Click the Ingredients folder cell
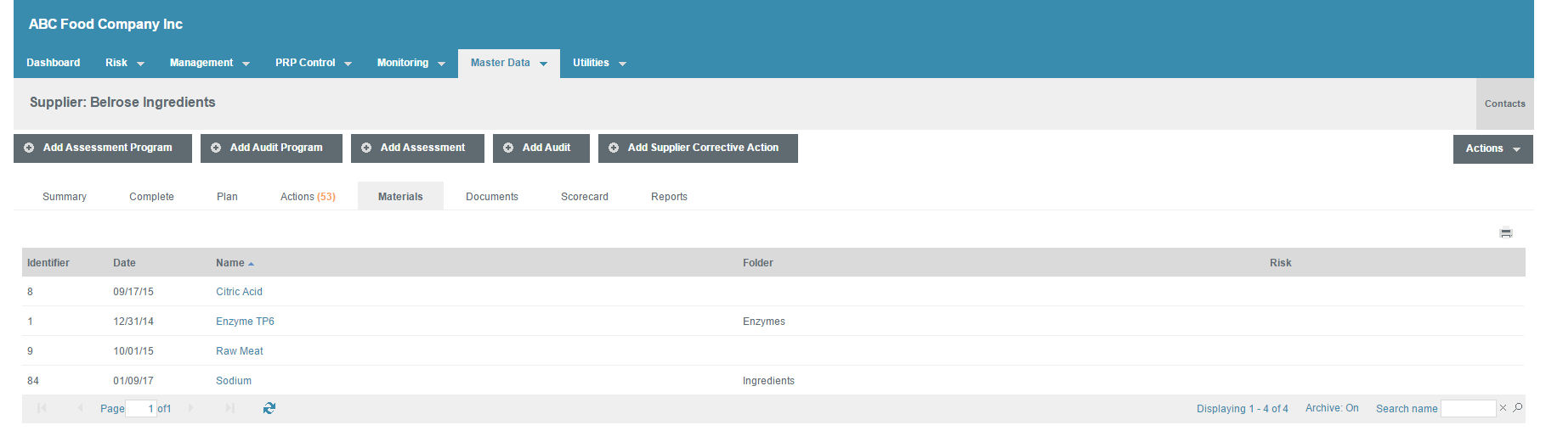 768,381
